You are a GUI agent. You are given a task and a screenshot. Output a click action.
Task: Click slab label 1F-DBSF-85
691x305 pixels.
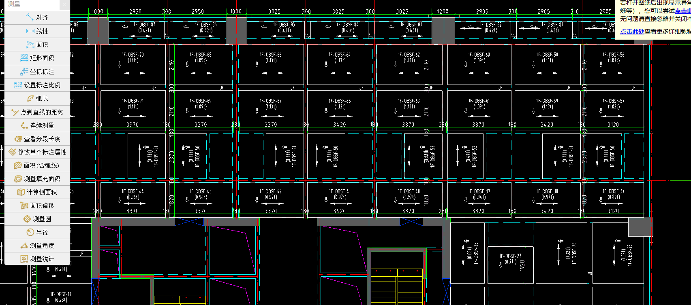[284, 25]
